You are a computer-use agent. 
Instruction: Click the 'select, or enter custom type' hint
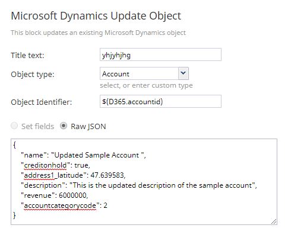click(x=146, y=85)
